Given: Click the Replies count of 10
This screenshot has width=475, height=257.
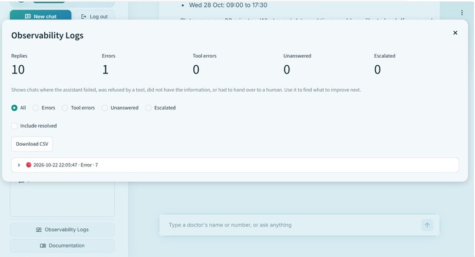Looking at the screenshot, I should (x=18, y=69).
